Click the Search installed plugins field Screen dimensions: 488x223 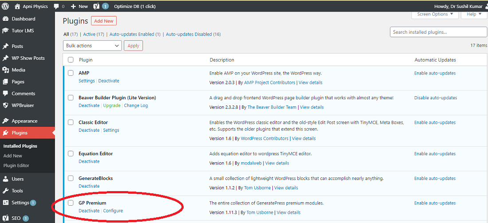pyautogui.click(x=438, y=32)
